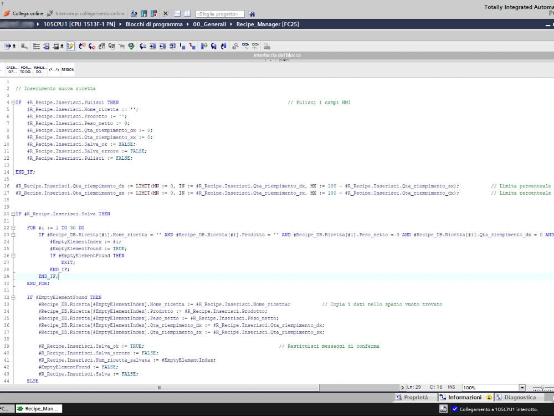The image size is (554, 416).
Task: Click comment '// Inserimento nuova ricetta'
Action: [55, 89]
